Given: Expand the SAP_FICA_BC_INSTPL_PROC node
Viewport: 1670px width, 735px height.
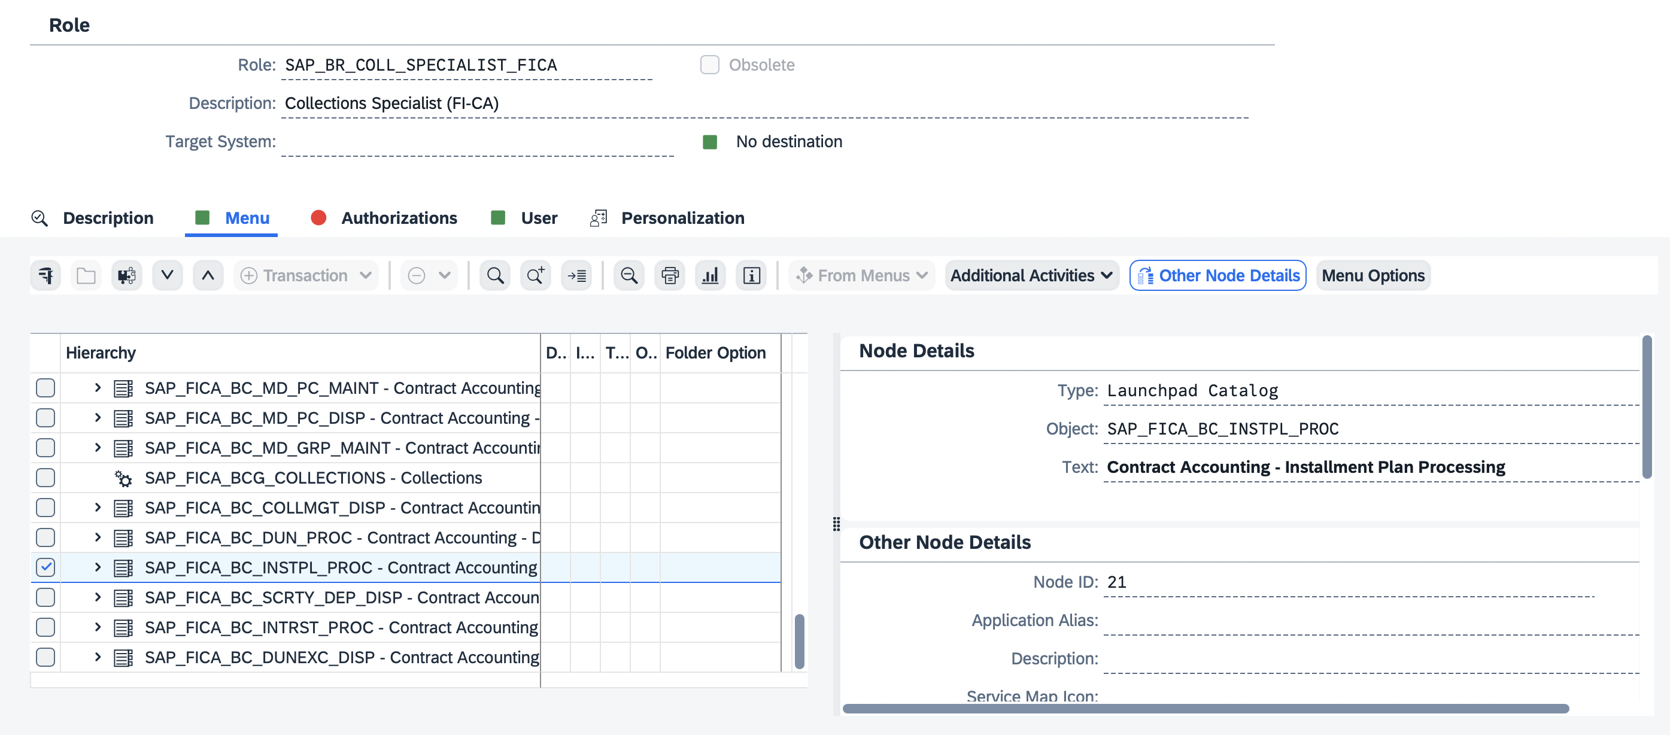Looking at the screenshot, I should pyautogui.click(x=97, y=568).
